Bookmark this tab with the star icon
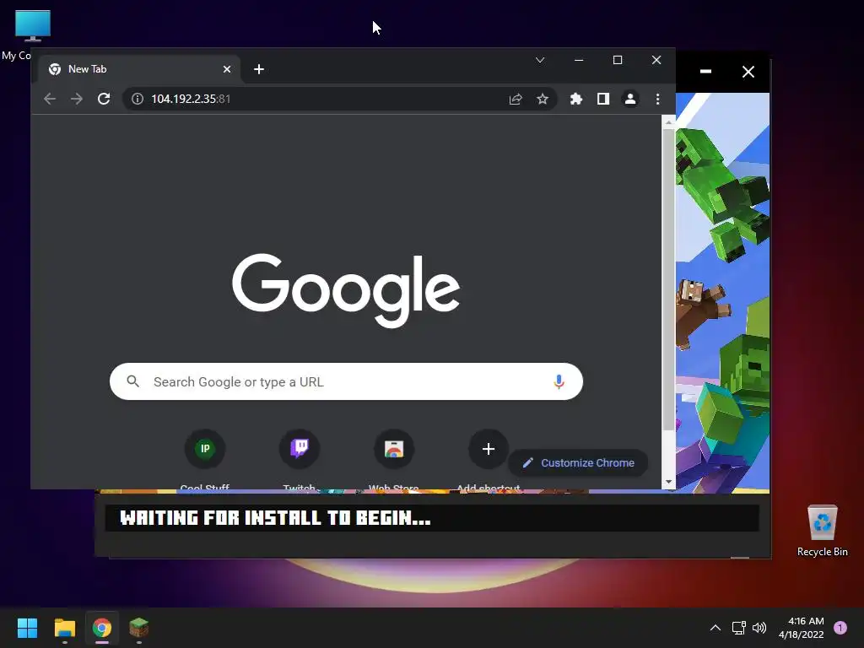This screenshot has width=864, height=648. tap(543, 99)
